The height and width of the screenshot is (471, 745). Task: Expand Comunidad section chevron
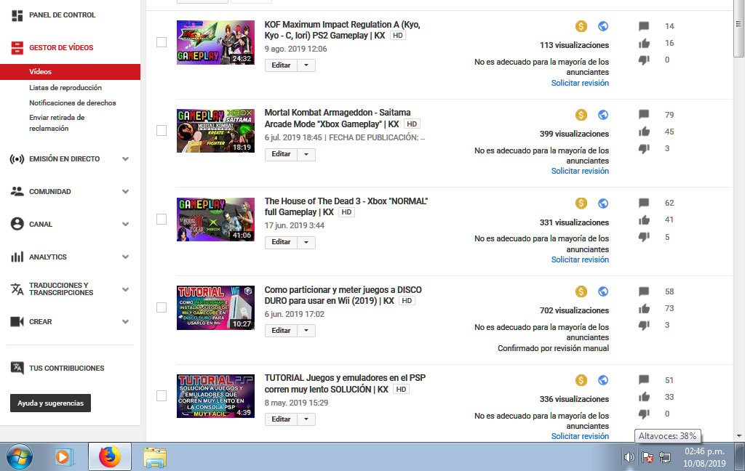tap(125, 191)
